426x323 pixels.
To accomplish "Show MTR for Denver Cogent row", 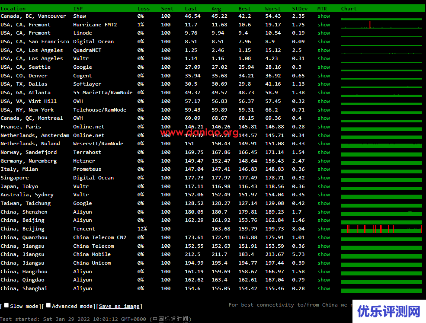I will click(324, 76).
